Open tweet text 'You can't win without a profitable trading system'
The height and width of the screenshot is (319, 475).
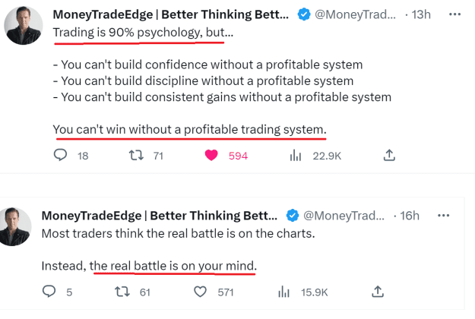pyautogui.click(x=190, y=130)
